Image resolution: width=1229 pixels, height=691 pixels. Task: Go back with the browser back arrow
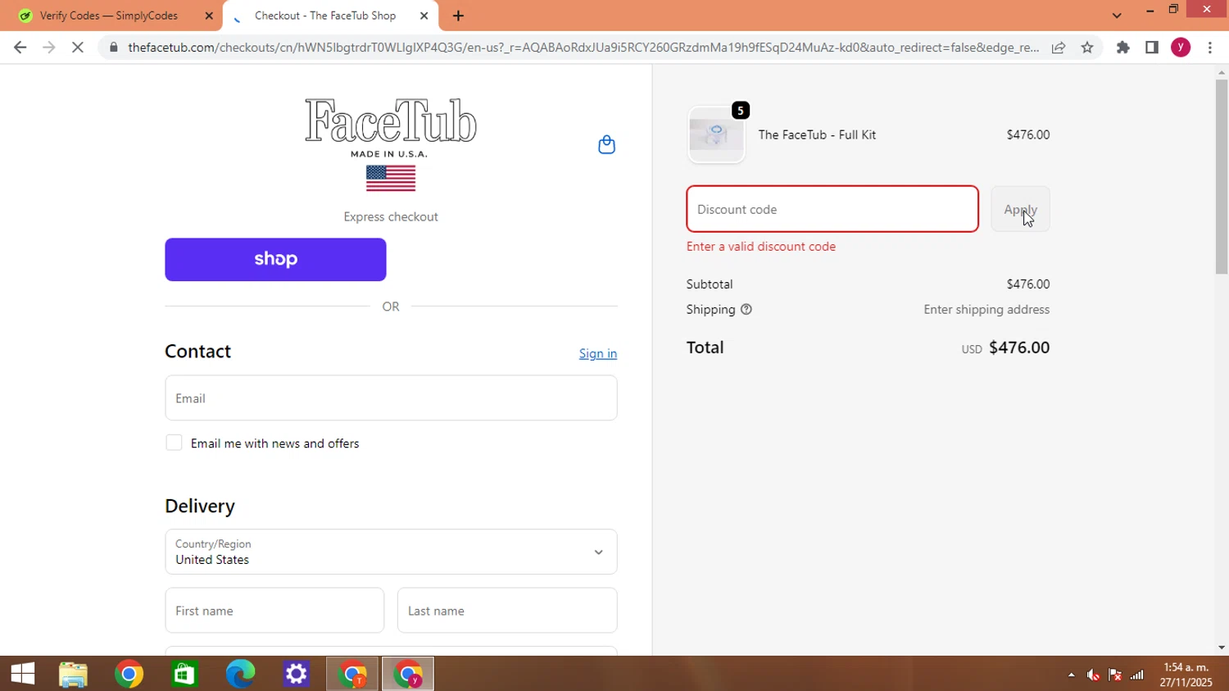[20, 48]
